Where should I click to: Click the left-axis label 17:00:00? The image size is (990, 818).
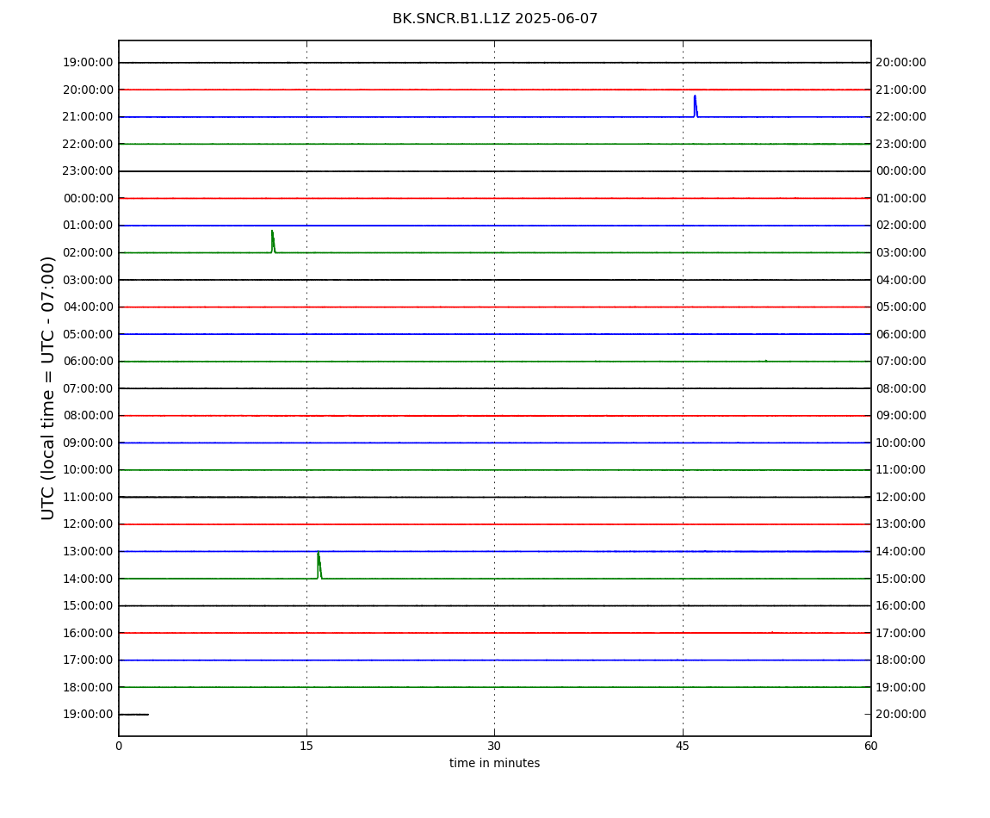pyautogui.click(x=89, y=660)
